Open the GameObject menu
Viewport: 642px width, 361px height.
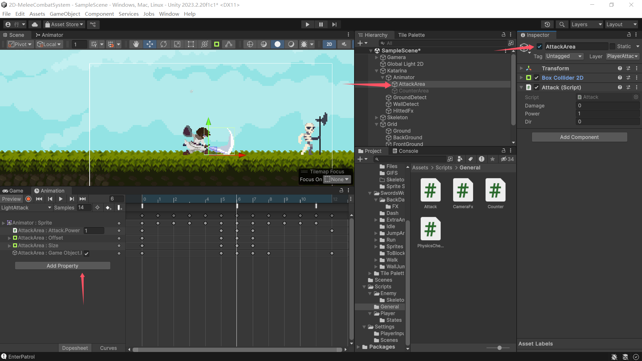pyautogui.click(x=65, y=14)
